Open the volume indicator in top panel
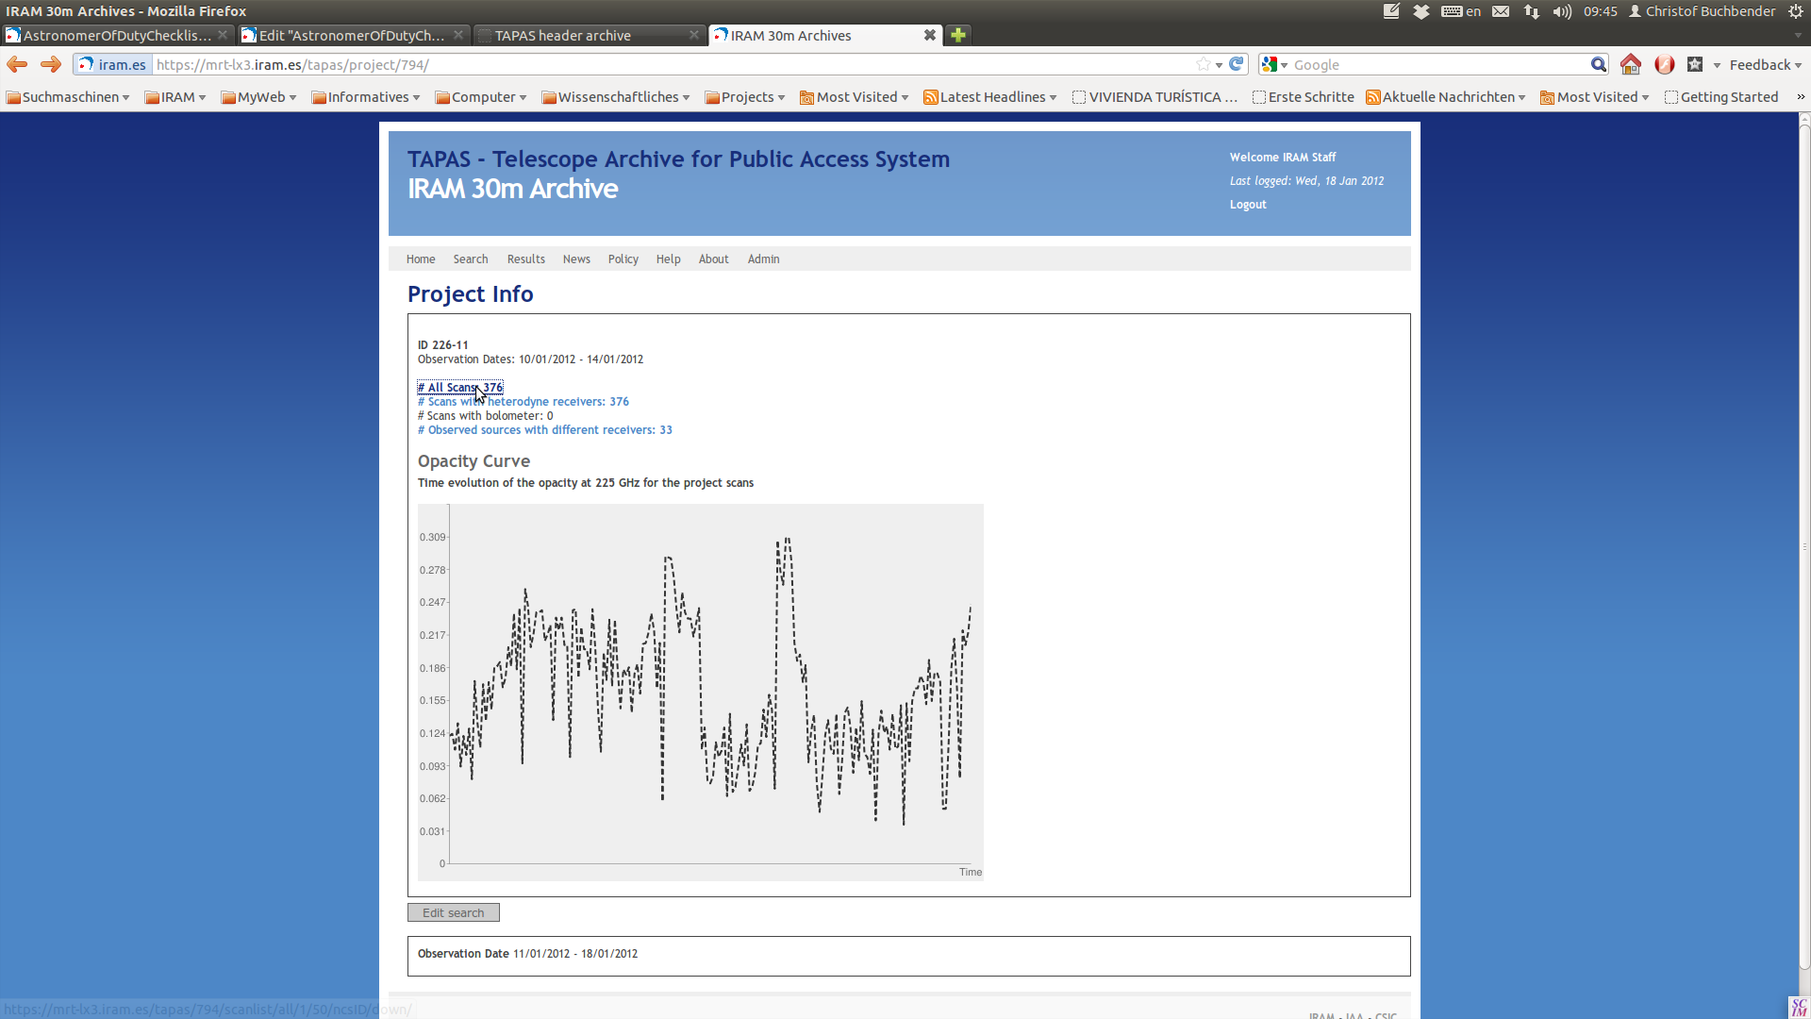This screenshot has height=1019, width=1811. pos(1562,11)
